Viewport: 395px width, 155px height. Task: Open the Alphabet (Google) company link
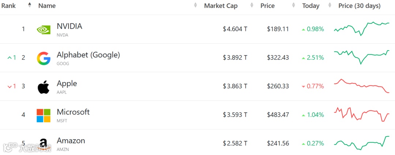(x=88, y=55)
